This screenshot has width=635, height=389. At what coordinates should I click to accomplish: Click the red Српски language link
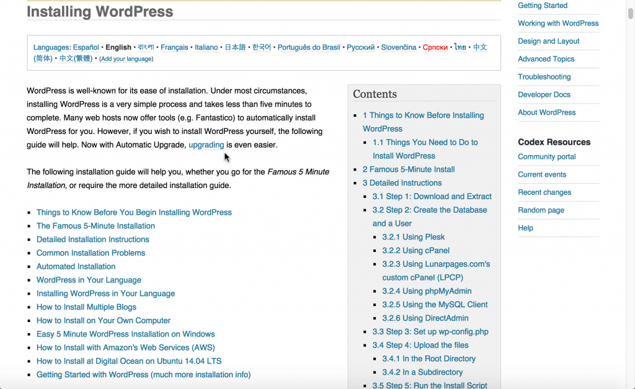click(435, 47)
